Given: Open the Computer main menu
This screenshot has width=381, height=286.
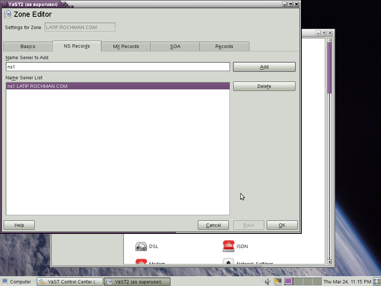Looking at the screenshot, I should [16, 282].
